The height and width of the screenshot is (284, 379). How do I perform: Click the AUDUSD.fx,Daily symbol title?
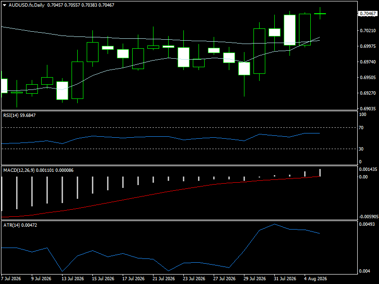point(27,5)
